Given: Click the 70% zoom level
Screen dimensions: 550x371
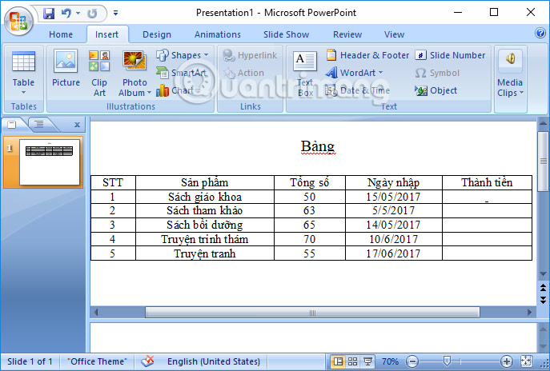Looking at the screenshot, I should [390, 361].
